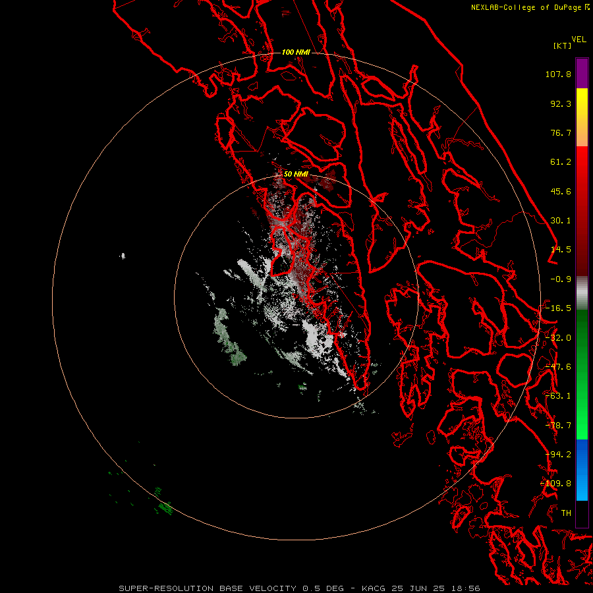Click the 100 NMI range ring label

tap(296, 52)
